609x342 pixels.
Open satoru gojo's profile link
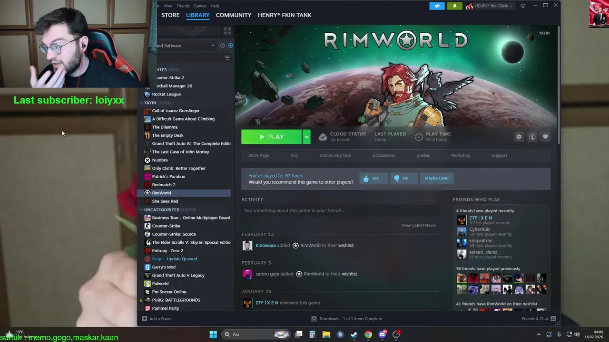click(x=267, y=274)
